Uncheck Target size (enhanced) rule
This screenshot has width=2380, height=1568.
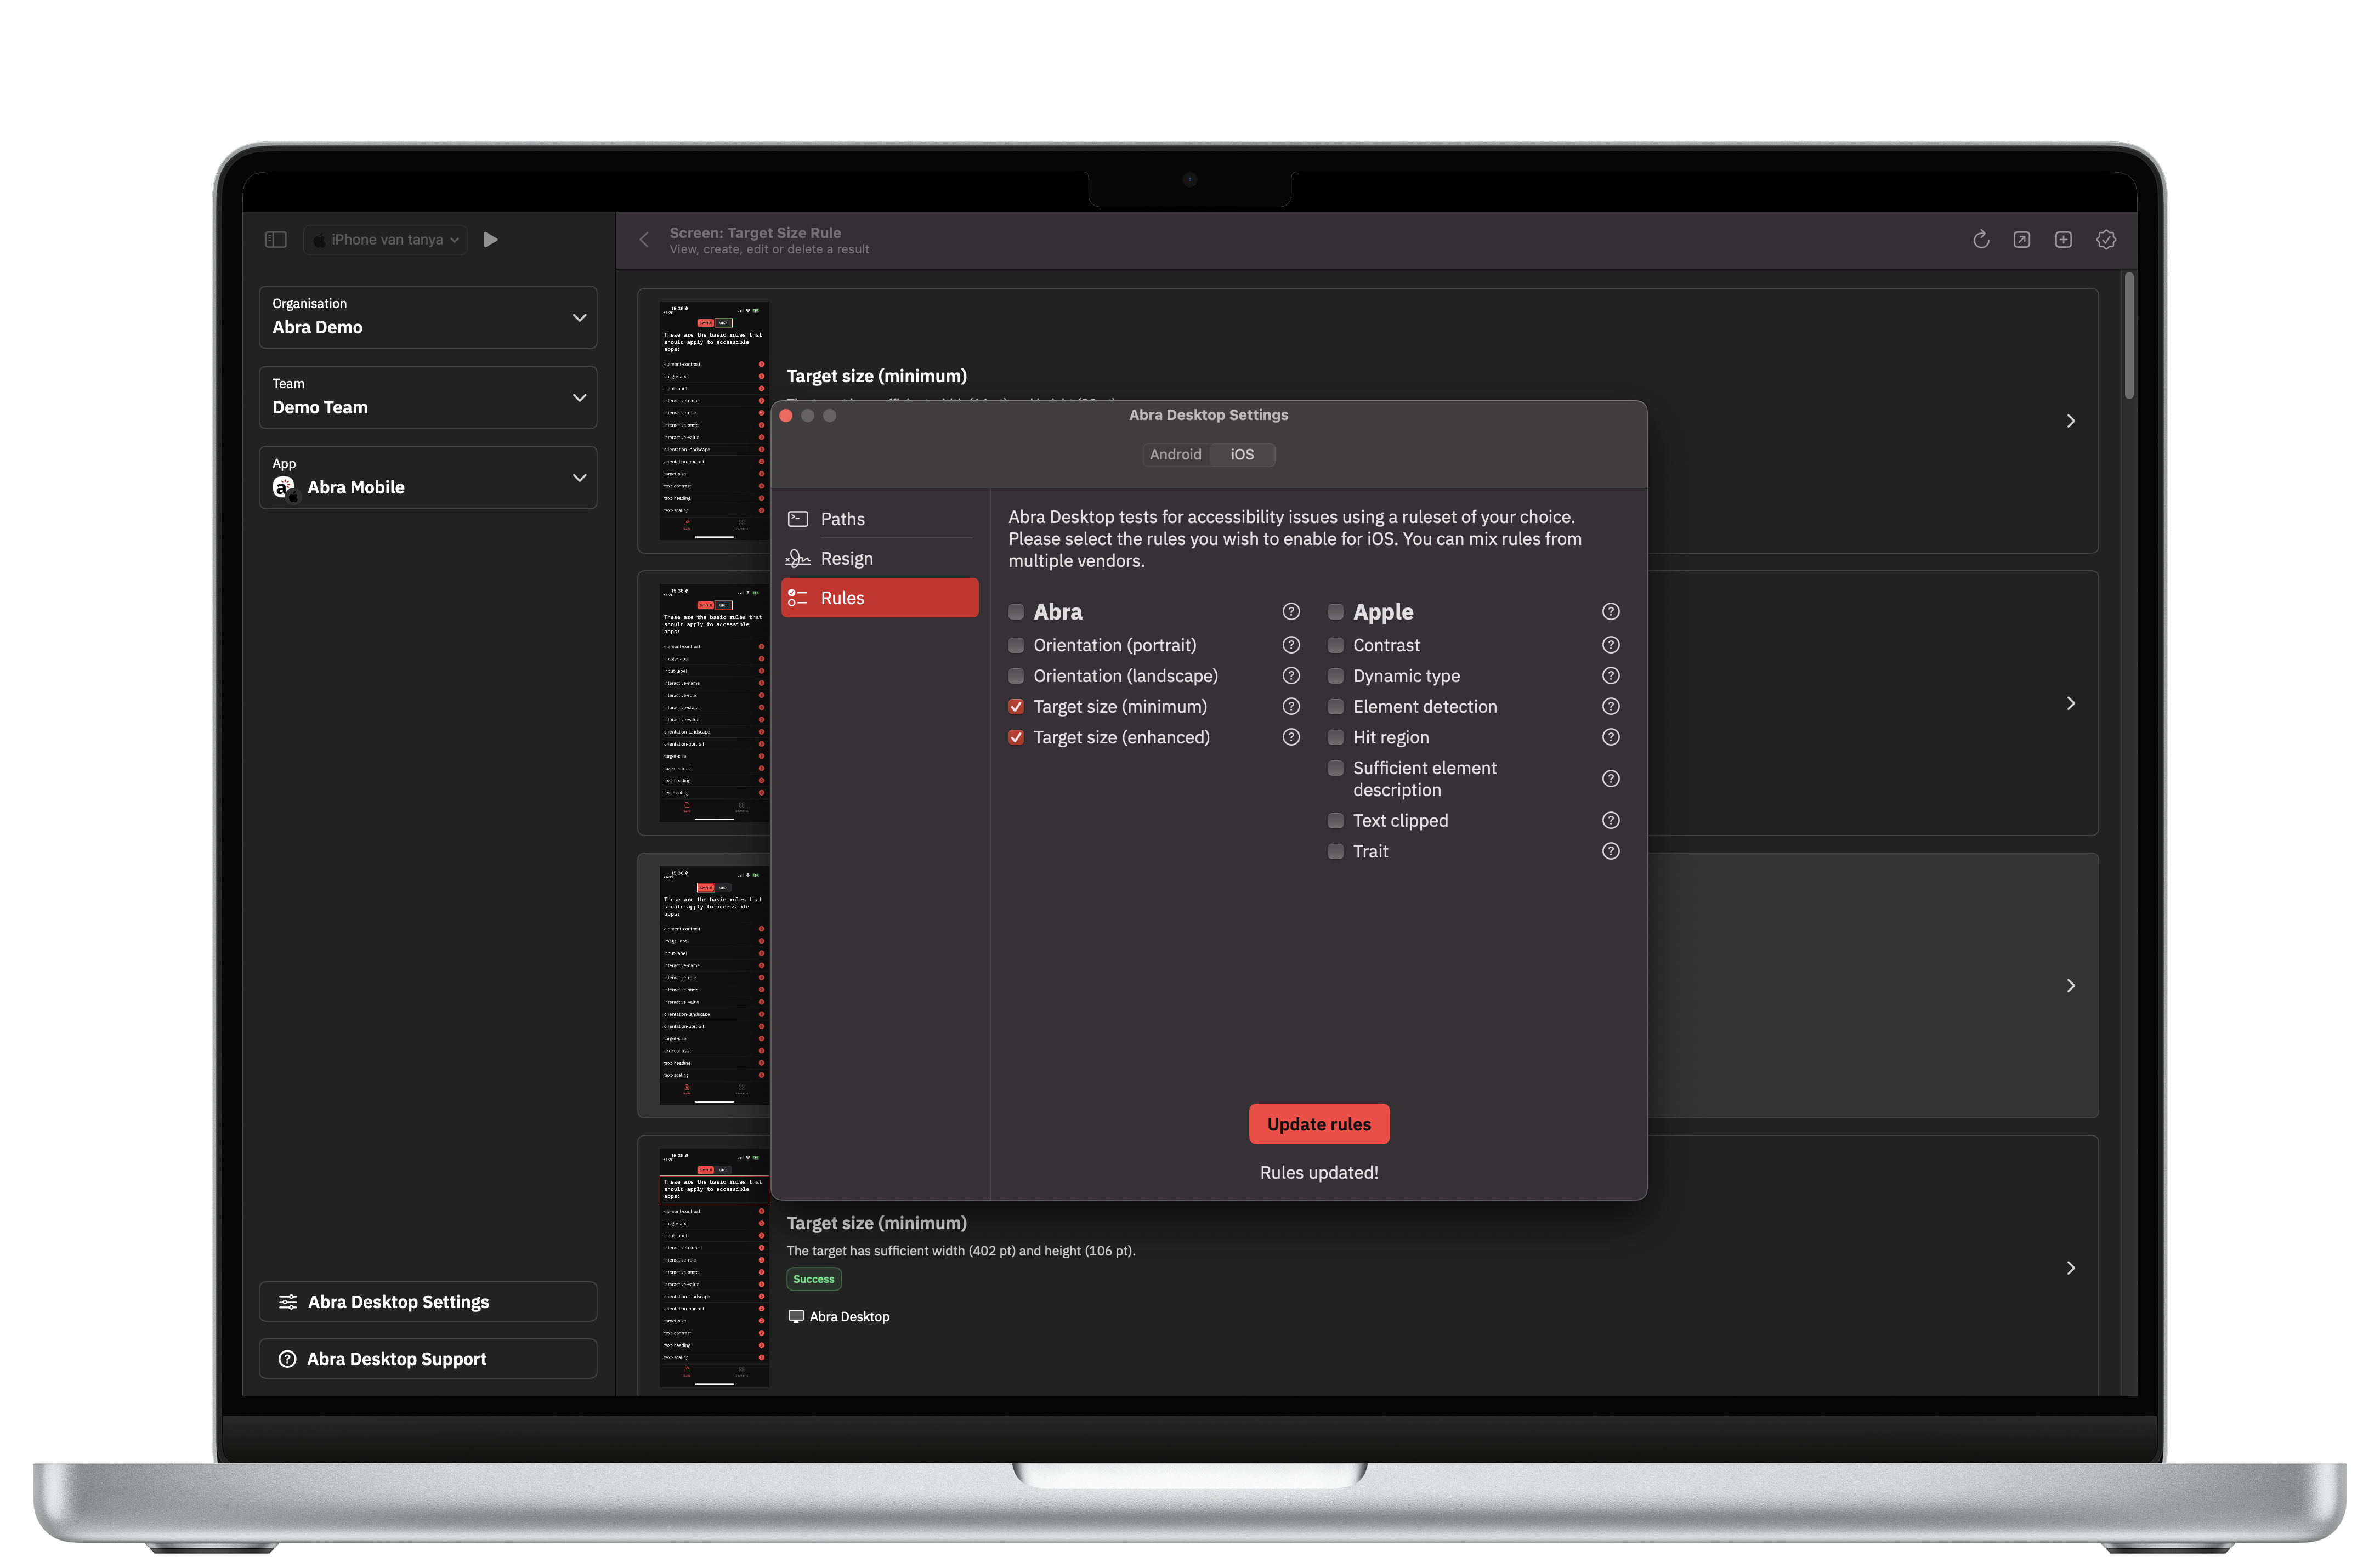click(1016, 737)
